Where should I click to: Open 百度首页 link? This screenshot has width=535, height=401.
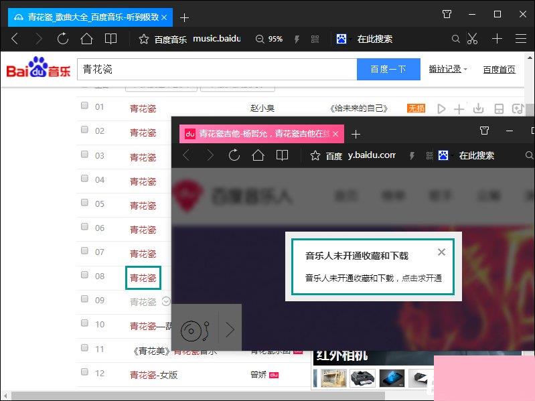(x=499, y=70)
